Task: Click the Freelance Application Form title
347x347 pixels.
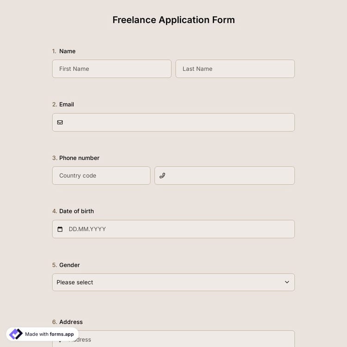Action: (x=173, y=20)
